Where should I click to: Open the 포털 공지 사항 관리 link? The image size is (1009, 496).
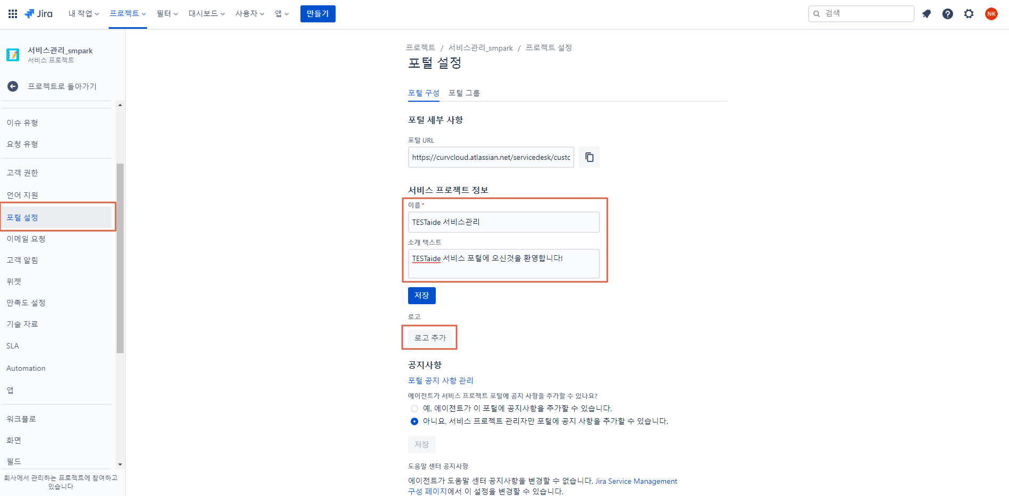coord(441,380)
